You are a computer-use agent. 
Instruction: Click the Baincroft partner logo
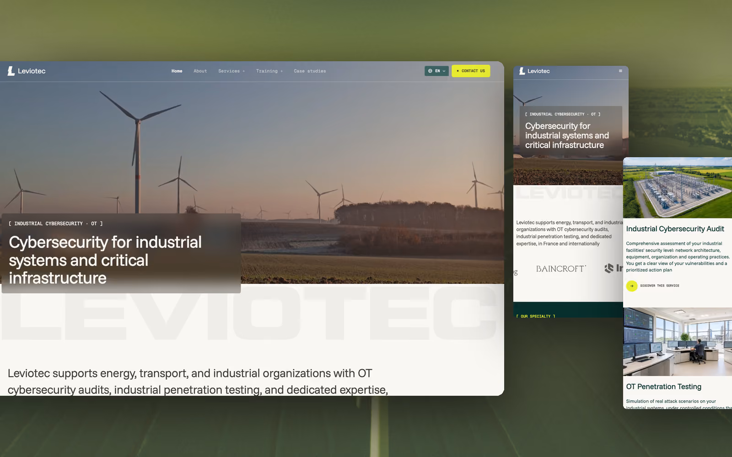point(561,269)
